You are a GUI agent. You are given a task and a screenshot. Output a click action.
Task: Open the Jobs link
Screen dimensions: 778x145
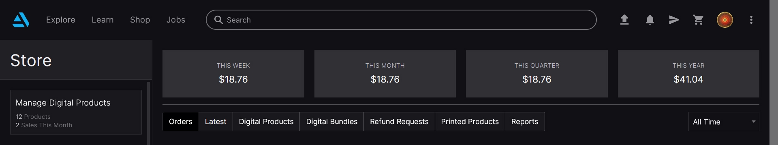click(x=176, y=20)
